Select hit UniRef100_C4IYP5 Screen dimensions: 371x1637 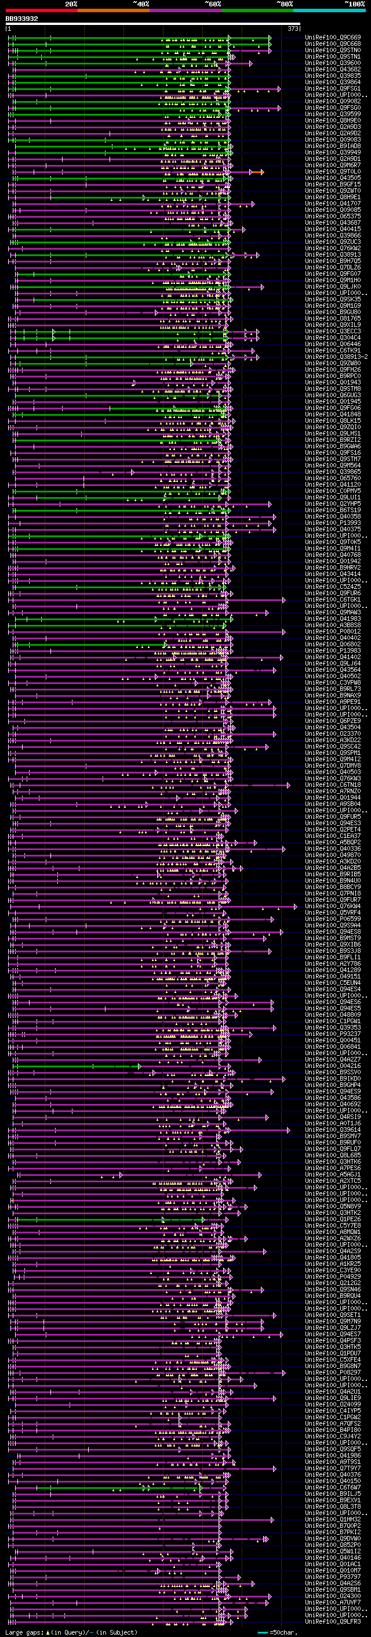pyautogui.click(x=333, y=1411)
